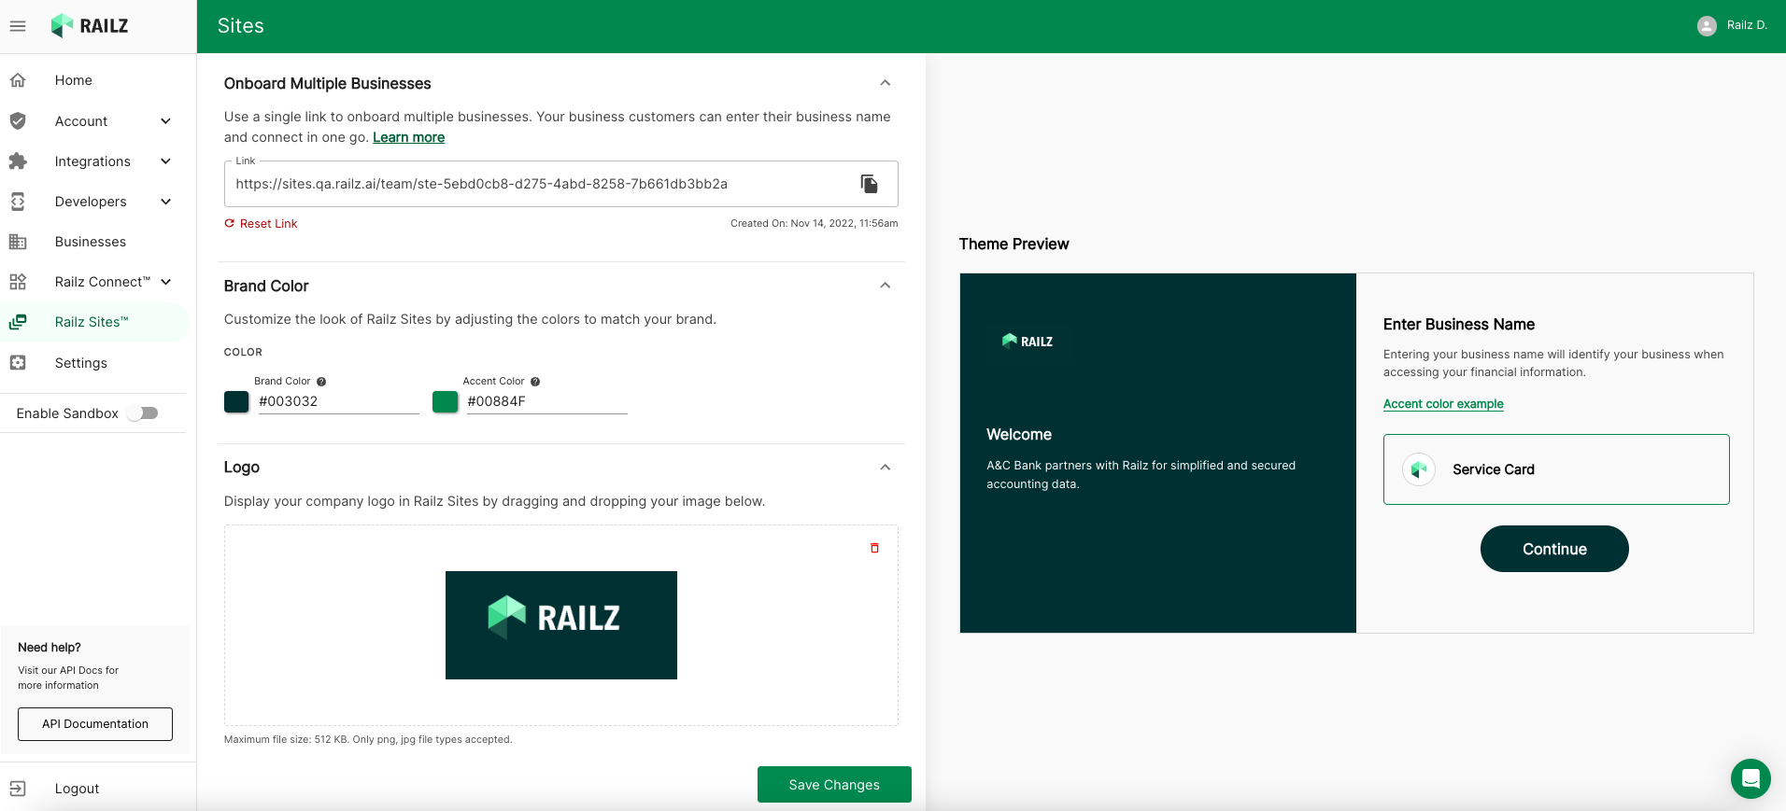
Task: Click the Railz D. user name
Action: (x=1747, y=25)
